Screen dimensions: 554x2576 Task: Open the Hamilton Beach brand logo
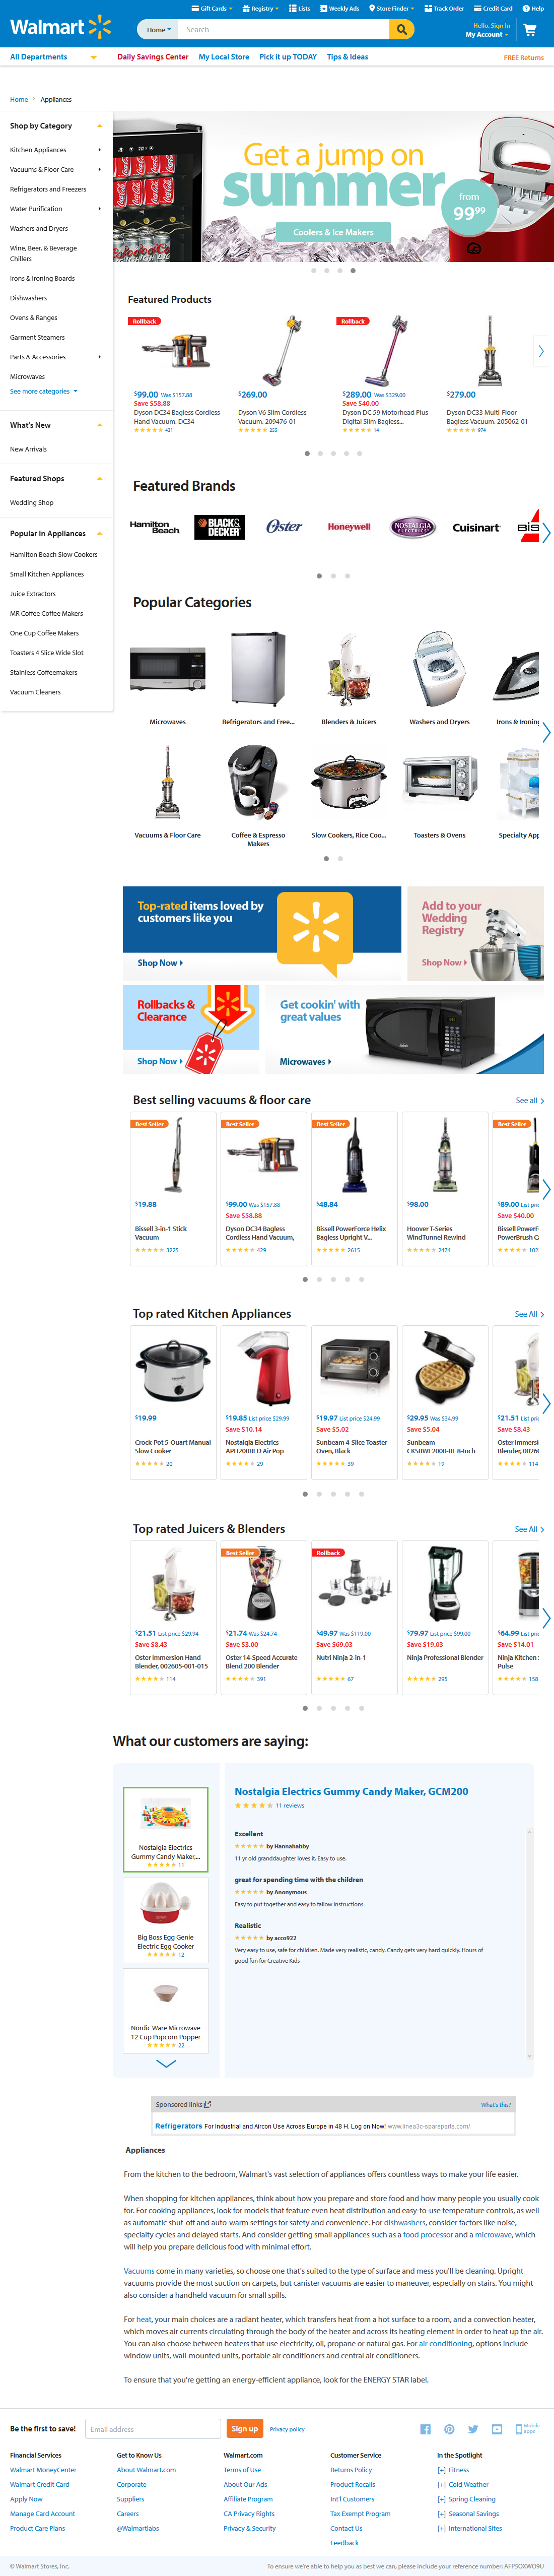point(155,527)
